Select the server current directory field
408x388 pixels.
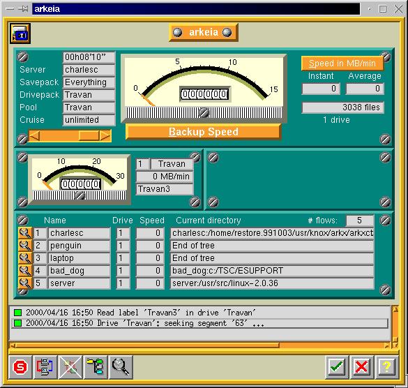pos(272,283)
